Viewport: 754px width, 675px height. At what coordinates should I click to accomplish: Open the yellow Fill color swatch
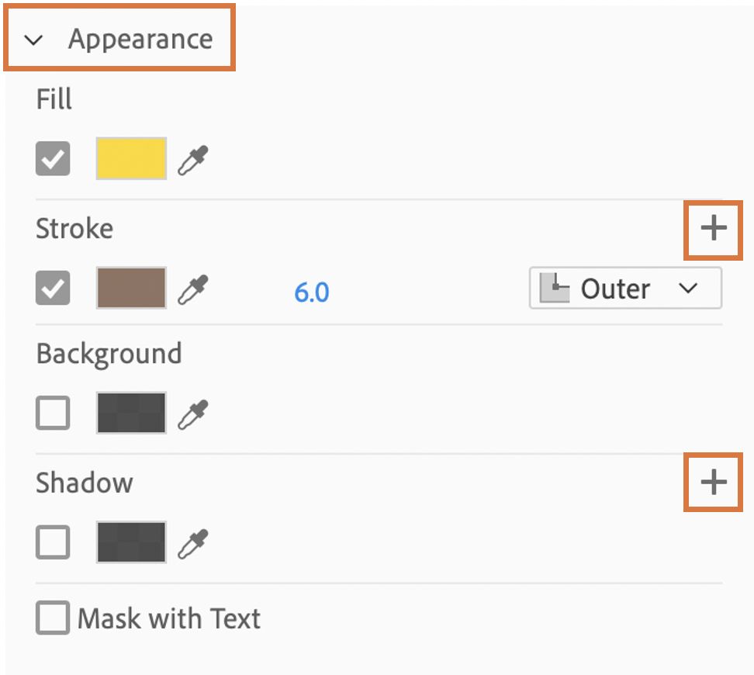coord(131,159)
